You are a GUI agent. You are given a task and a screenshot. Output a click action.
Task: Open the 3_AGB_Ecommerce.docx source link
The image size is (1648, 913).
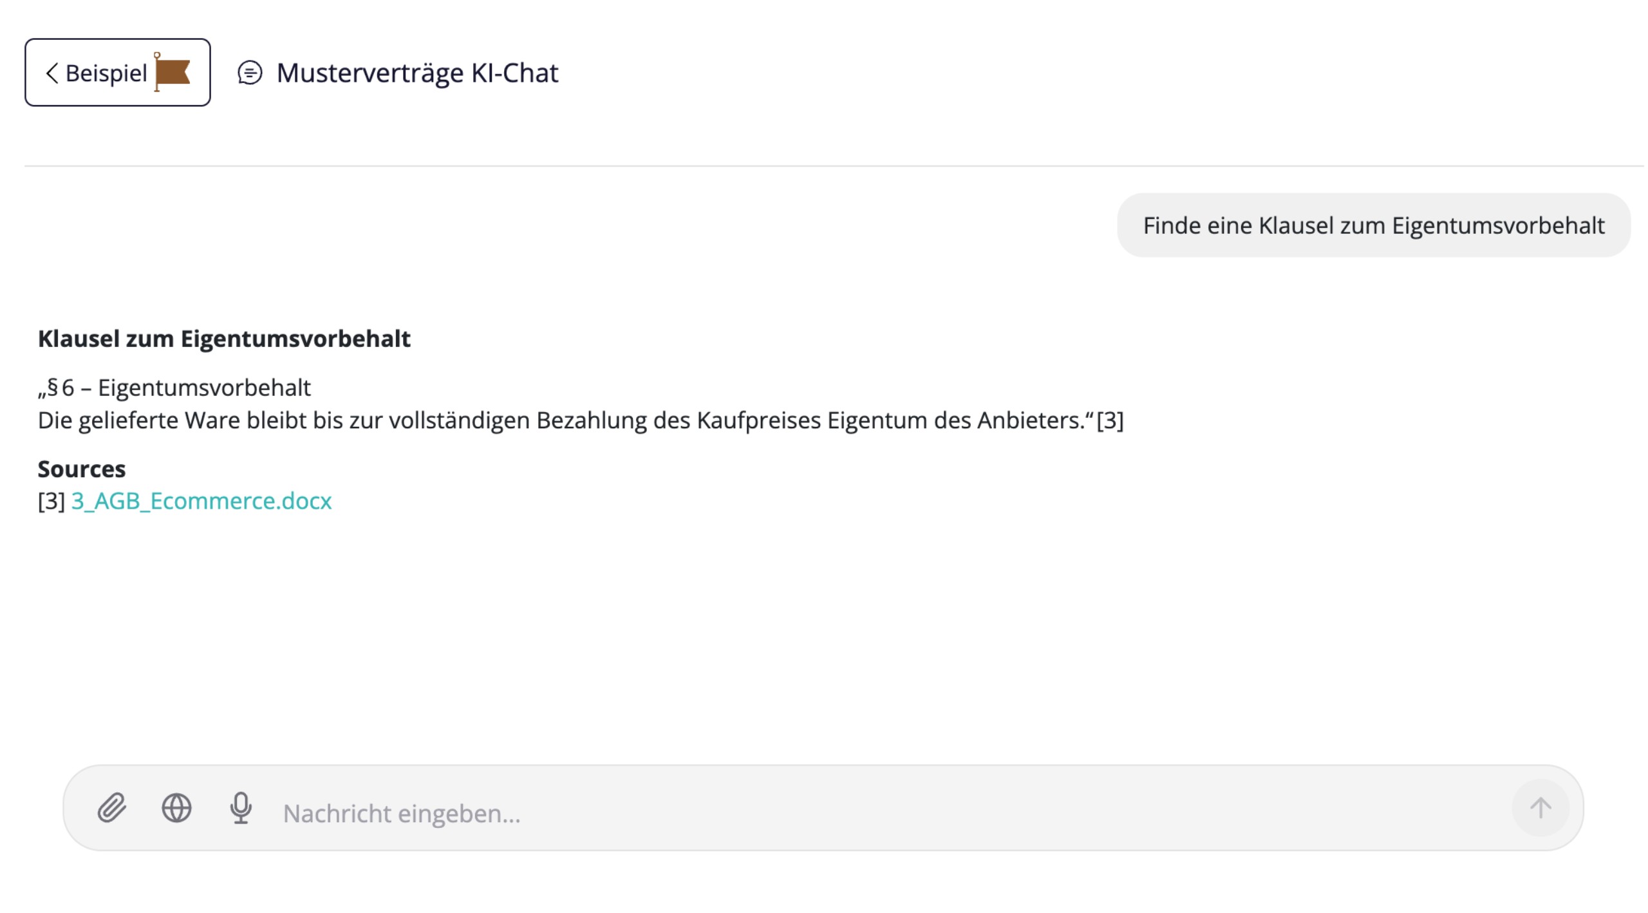[x=201, y=501]
